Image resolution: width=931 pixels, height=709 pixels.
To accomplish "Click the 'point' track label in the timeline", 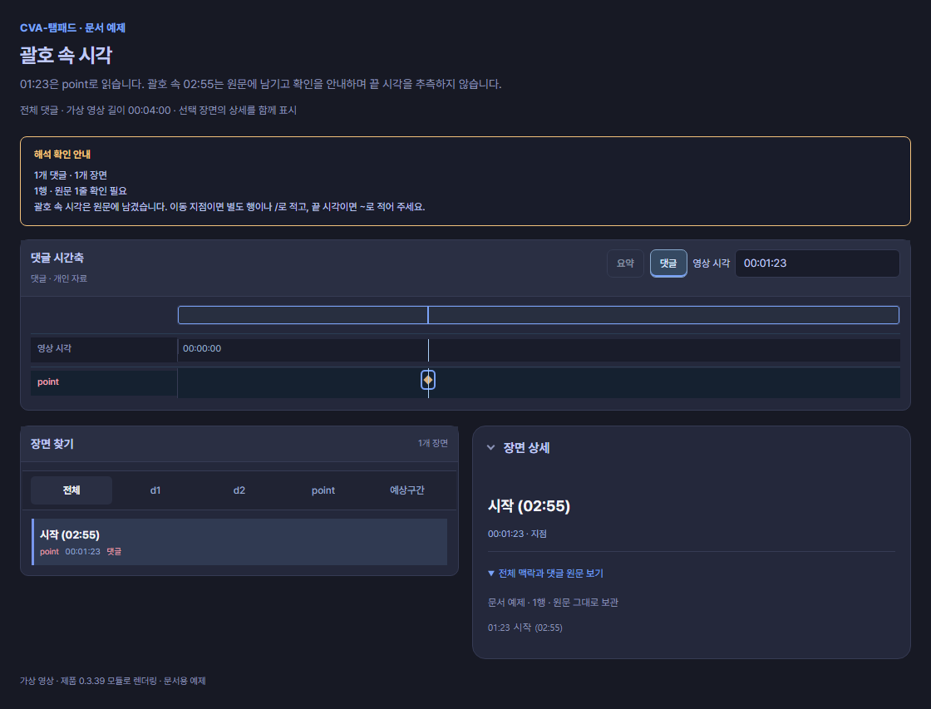I will (48, 382).
